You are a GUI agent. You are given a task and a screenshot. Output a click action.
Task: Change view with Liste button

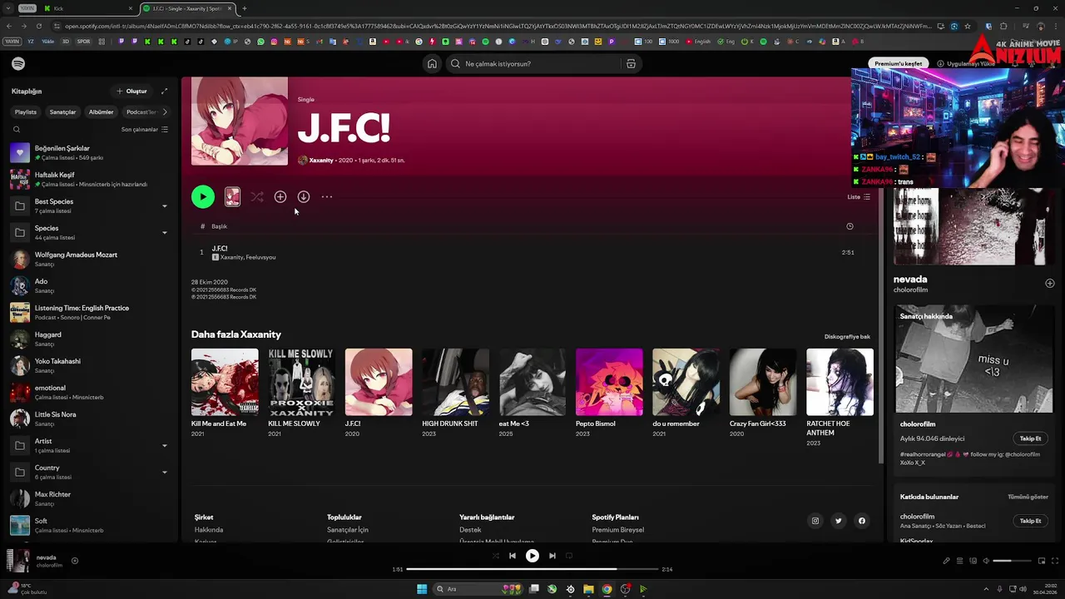pos(859,197)
